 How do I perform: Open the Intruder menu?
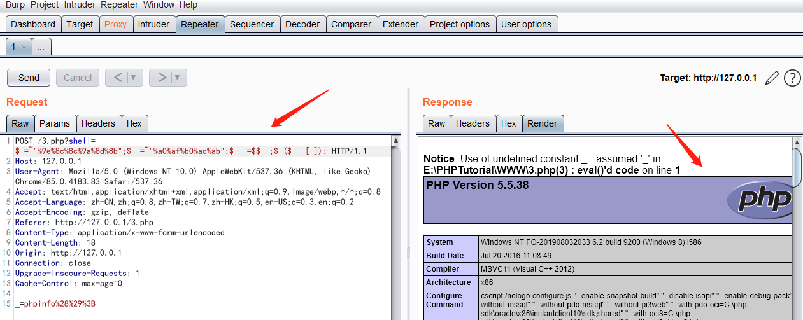click(80, 4)
